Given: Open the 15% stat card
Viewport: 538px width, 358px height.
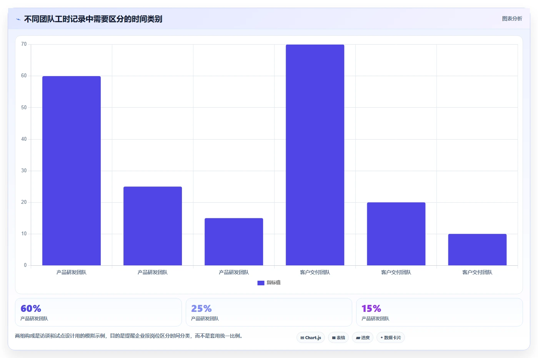Looking at the screenshot, I should coord(440,312).
